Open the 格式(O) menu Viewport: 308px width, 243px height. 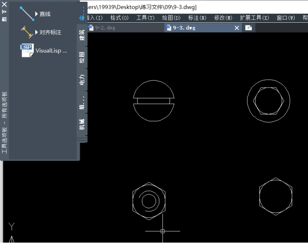(119, 18)
